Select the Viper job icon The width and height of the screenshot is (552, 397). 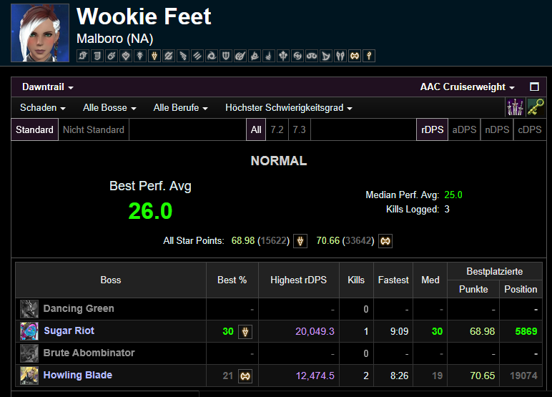click(x=340, y=56)
